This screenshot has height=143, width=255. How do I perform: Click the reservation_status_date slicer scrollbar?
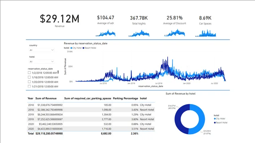coord(58,72)
